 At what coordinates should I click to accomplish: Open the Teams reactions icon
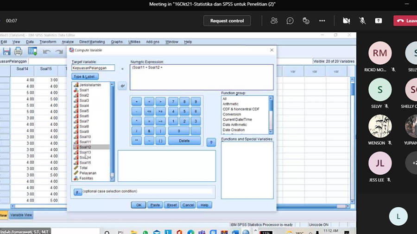tap(306, 21)
